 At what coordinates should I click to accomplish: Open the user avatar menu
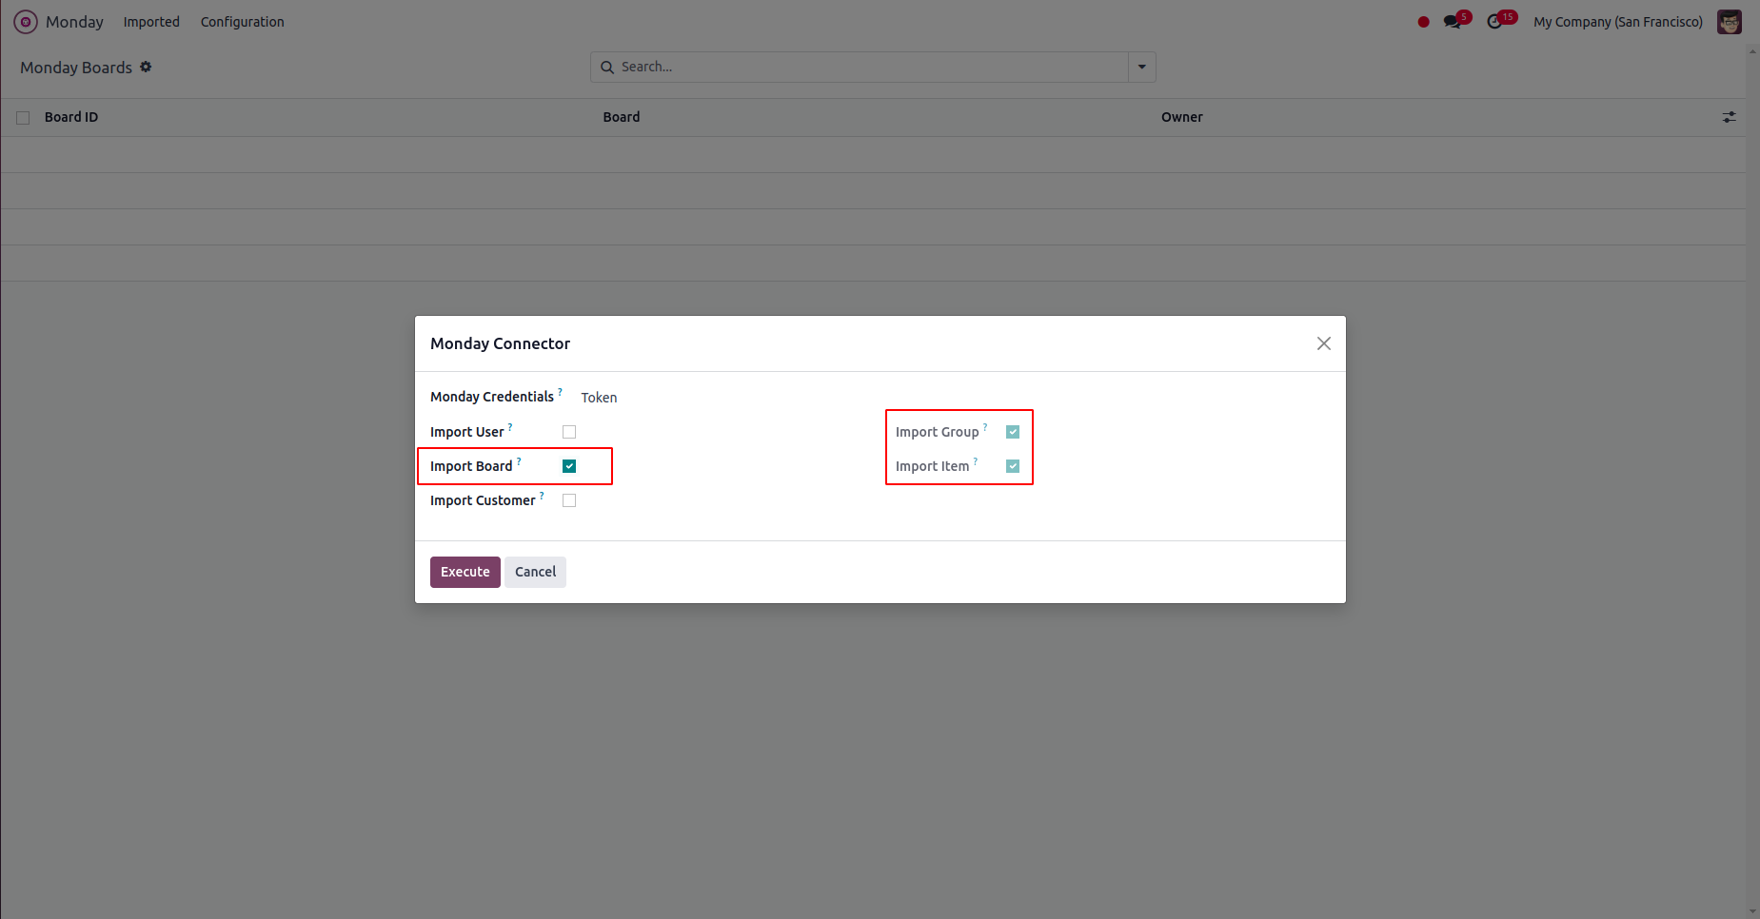(x=1729, y=22)
